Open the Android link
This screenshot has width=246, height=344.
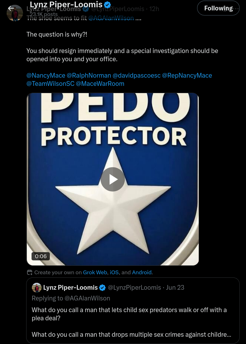142,272
